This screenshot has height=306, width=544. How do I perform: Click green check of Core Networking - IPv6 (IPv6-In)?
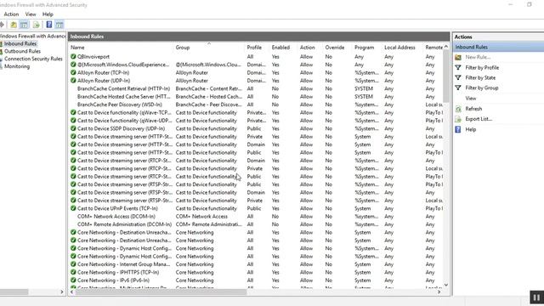tap(73, 280)
